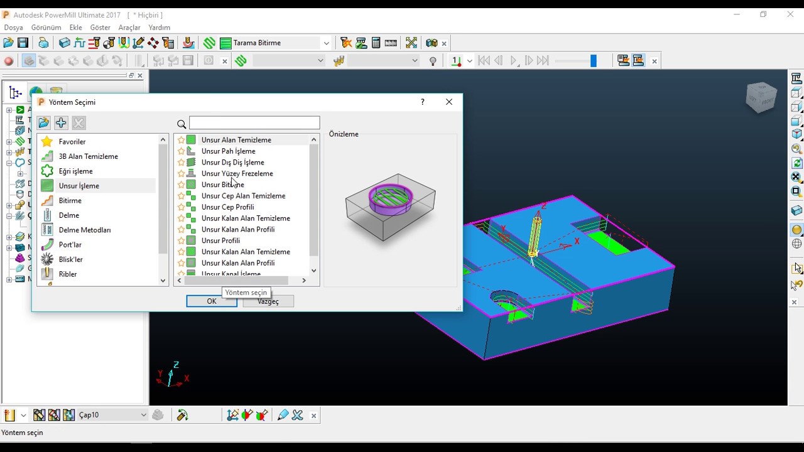Click the zoom box icon on right toolbar
Image resolution: width=804 pixels, height=452 pixels.
796,191
